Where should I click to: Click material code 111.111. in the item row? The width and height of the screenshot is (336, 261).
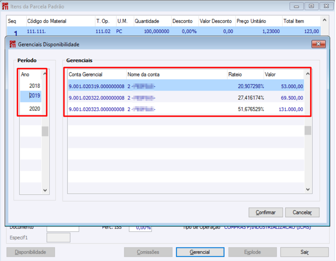click(36, 31)
